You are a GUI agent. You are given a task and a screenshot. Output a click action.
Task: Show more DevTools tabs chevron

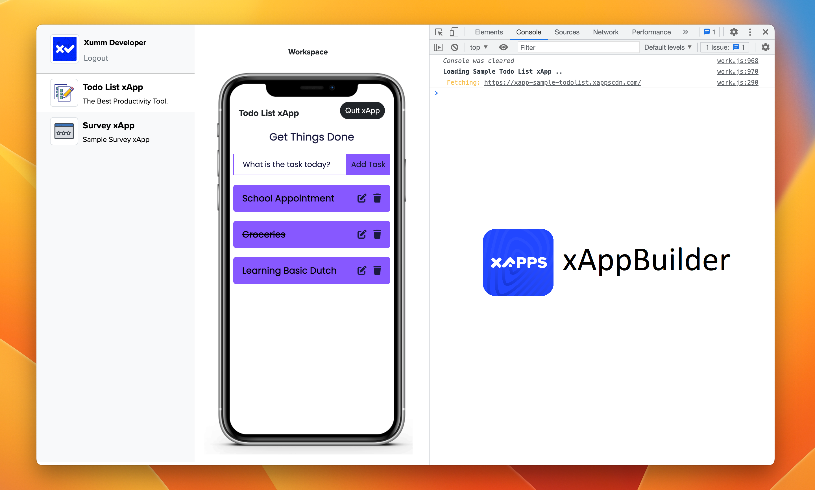click(685, 32)
